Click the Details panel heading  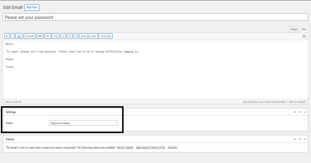(x=10, y=139)
